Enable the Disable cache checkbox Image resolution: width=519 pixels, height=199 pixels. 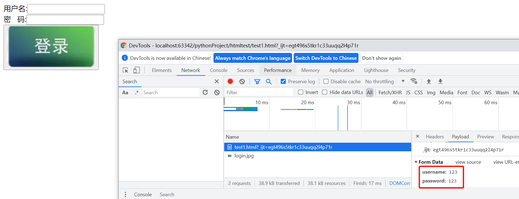pos(326,81)
